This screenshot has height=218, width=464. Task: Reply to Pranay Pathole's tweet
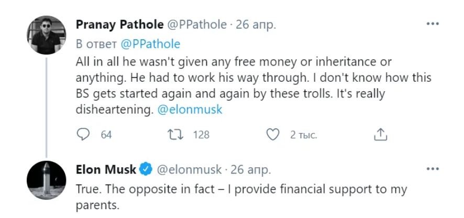(x=83, y=135)
